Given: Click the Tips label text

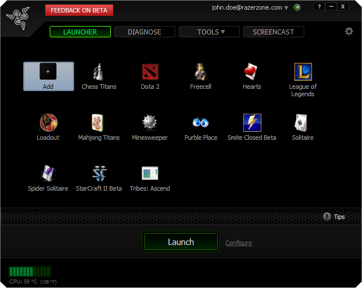Looking at the screenshot, I should [339, 217].
